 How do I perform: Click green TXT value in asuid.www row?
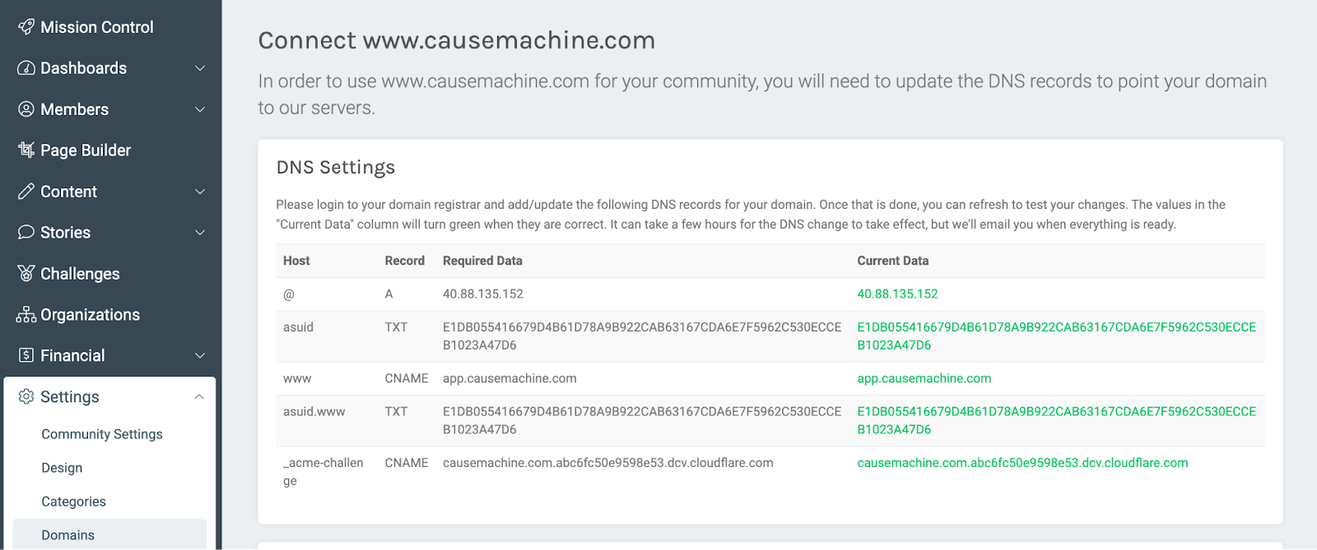tap(1056, 420)
